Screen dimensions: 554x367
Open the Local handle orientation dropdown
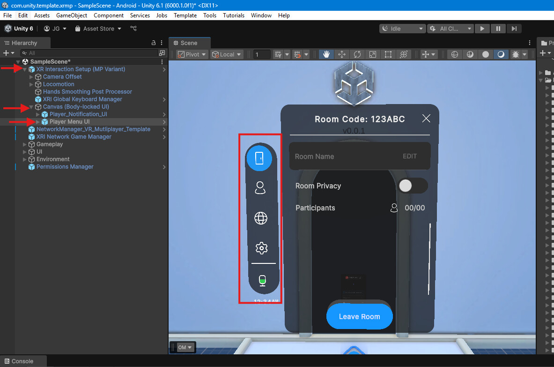click(226, 54)
